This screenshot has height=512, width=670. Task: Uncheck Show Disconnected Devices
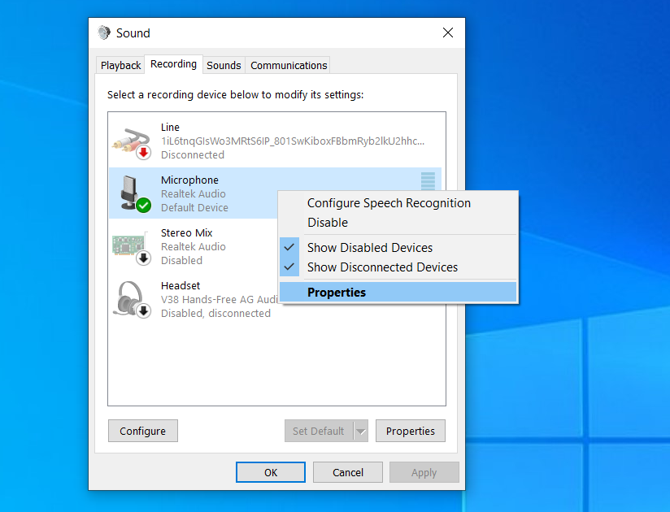(x=382, y=267)
